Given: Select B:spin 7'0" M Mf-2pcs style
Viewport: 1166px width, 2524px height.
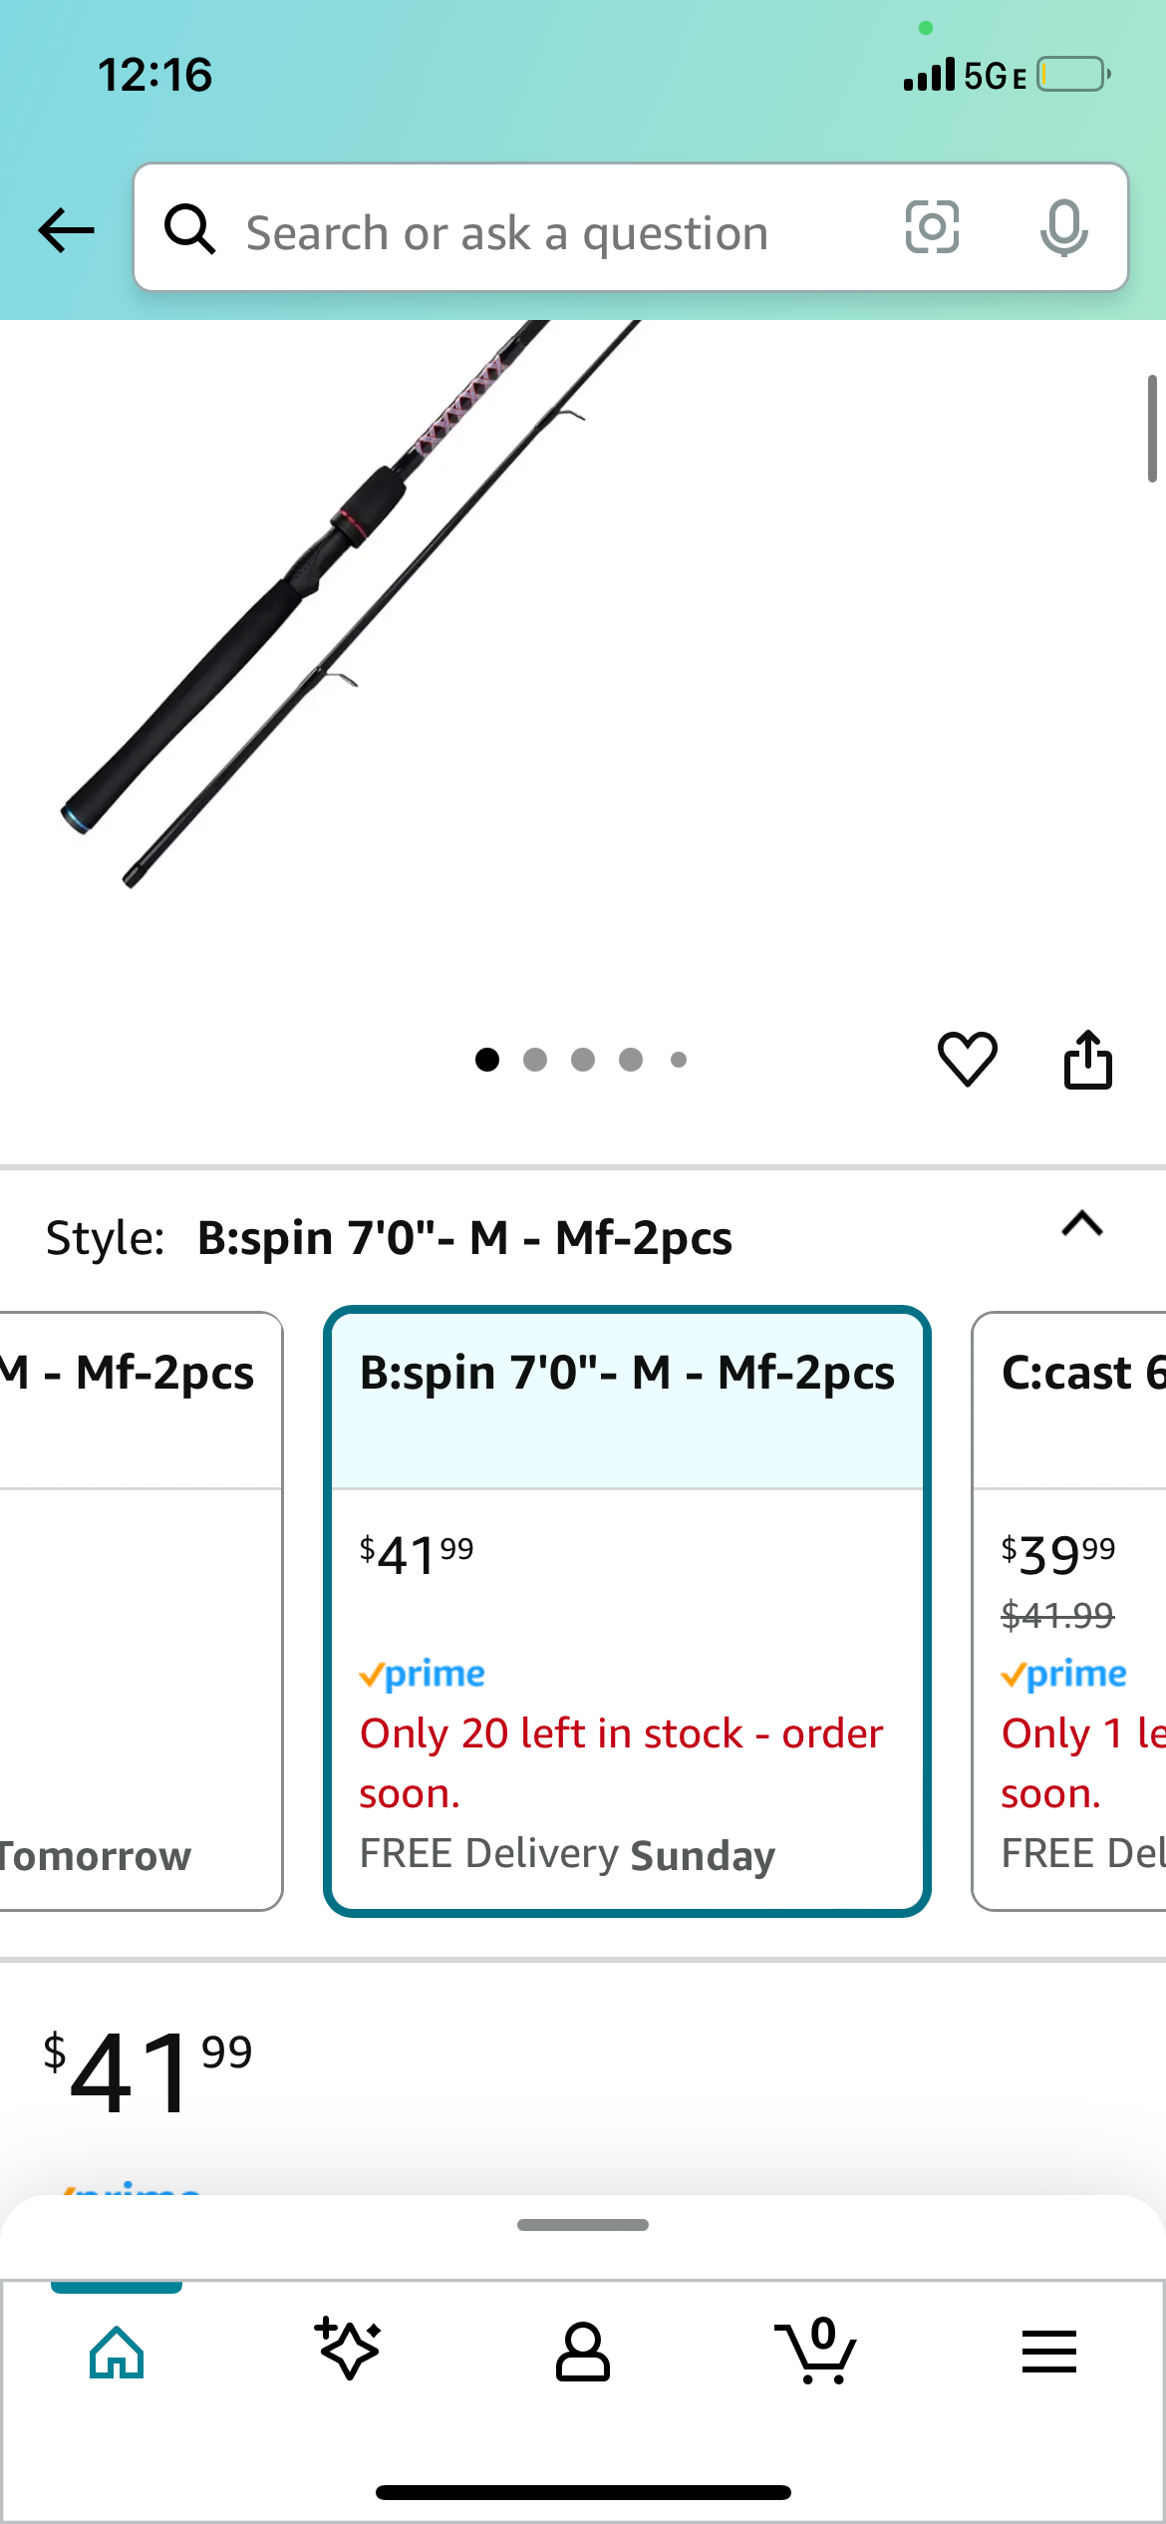Looking at the screenshot, I should tap(627, 1610).
